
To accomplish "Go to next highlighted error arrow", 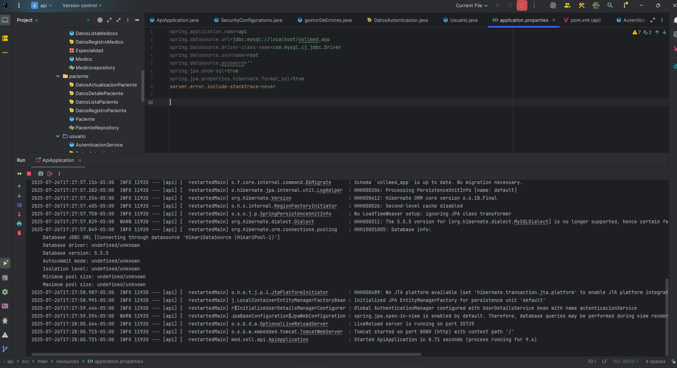I will pos(665,32).
